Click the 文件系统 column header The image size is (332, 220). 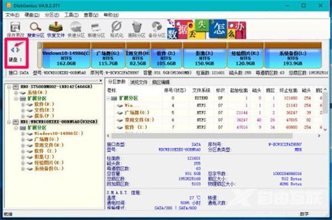point(201,90)
